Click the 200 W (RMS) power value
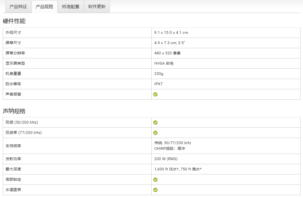Viewport: 303px width, 198px height. 166,159
